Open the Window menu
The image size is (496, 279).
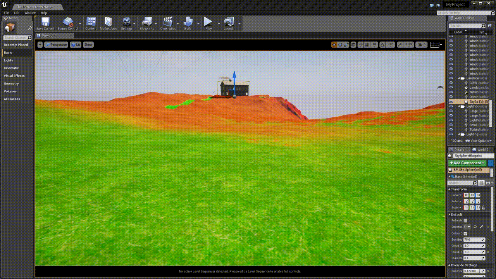(30, 13)
